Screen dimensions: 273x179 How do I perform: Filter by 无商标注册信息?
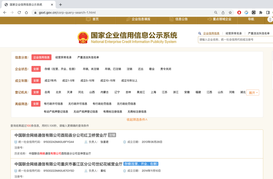tap(137, 112)
